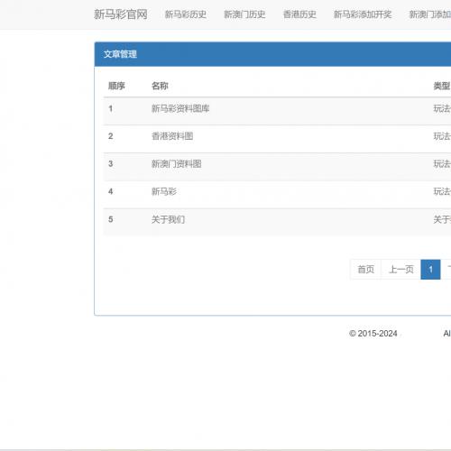This screenshot has height=451, width=451.
Task: Open the 新马彩官网 brand link
Action: [x=121, y=14]
